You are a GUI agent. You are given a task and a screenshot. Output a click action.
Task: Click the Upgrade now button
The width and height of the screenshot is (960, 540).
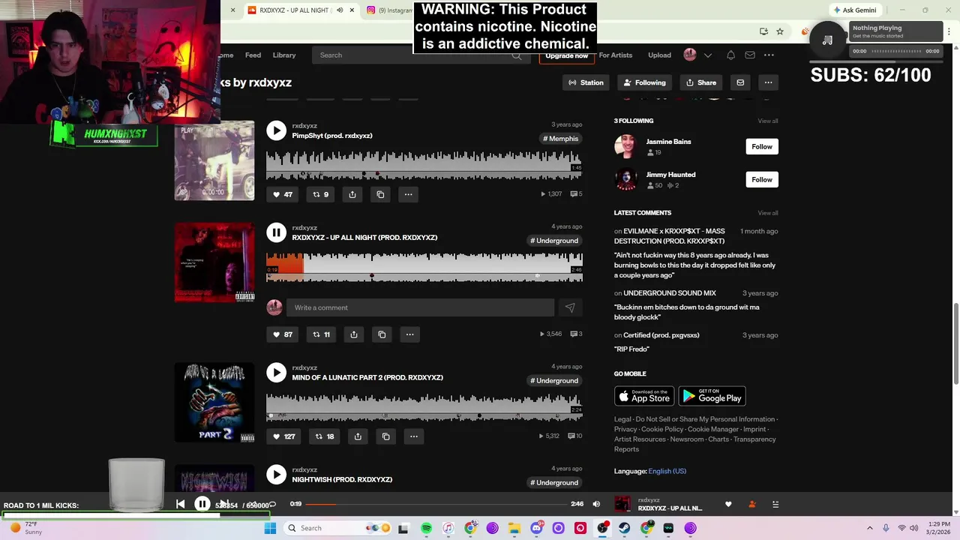point(566,56)
